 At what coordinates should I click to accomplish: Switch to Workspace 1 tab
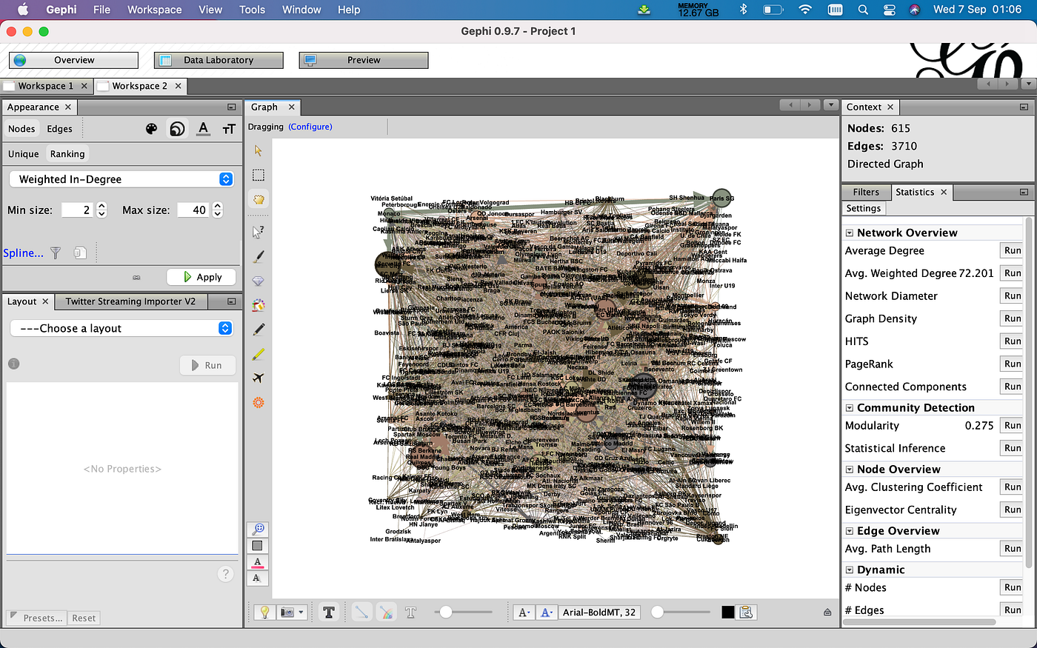[x=46, y=86]
